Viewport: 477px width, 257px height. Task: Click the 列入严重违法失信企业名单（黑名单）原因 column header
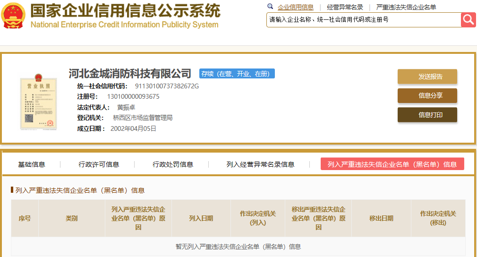(138, 218)
